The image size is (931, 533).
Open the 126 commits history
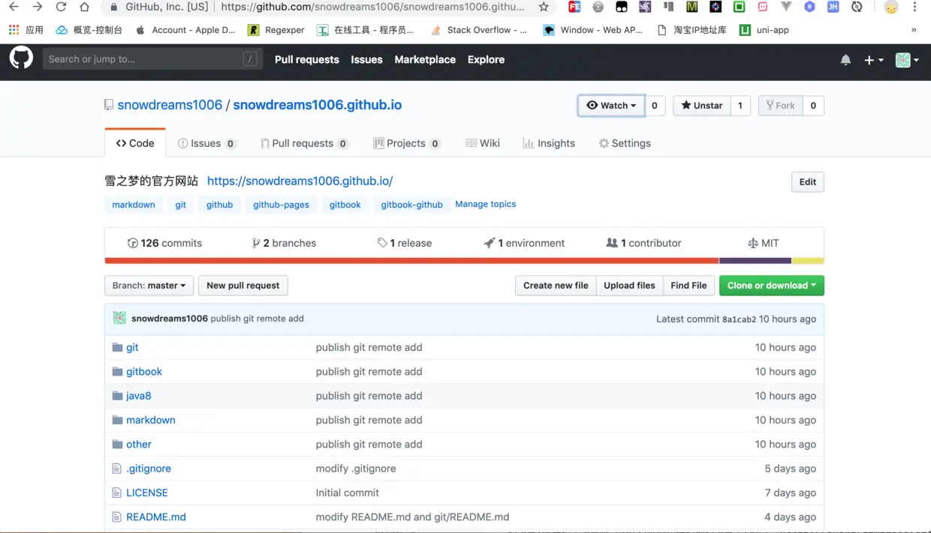coord(164,242)
